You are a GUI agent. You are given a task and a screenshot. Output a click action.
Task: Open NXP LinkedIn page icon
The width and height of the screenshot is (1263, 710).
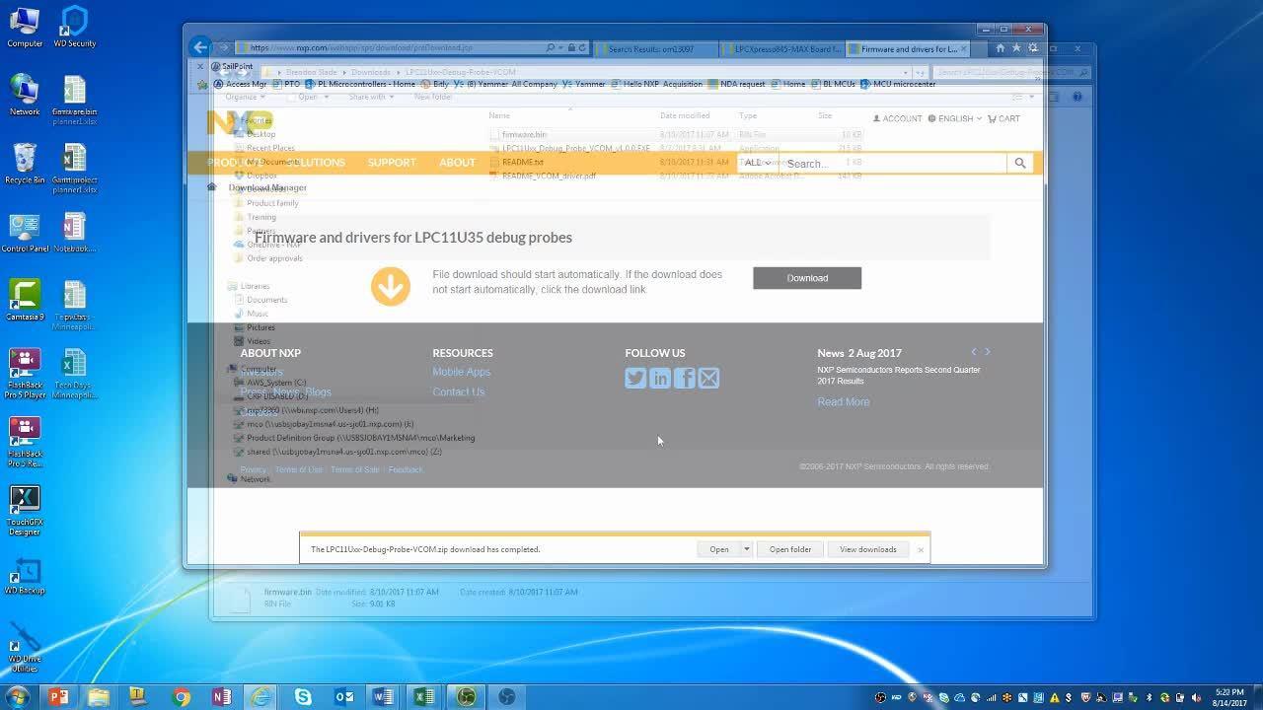tap(660, 378)
